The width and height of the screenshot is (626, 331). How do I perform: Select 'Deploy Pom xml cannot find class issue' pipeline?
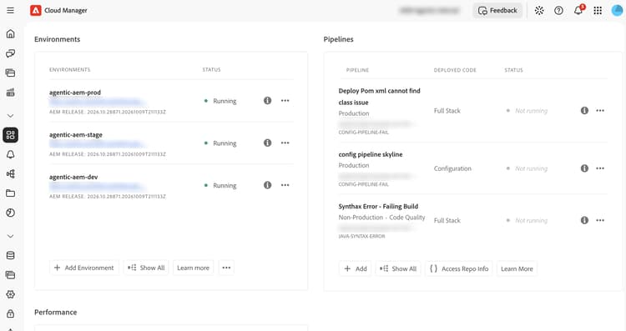click(379, 97)
